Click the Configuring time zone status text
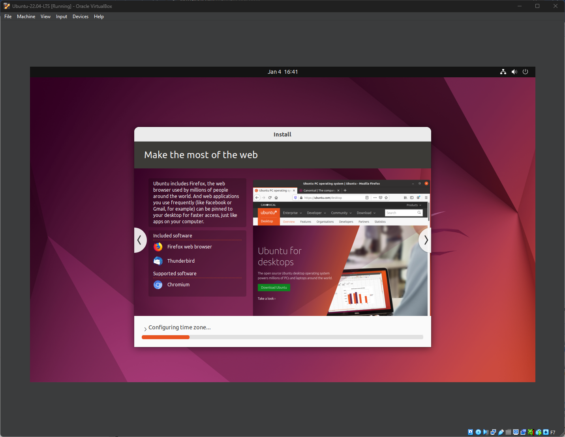 click(x=180, y=327)
